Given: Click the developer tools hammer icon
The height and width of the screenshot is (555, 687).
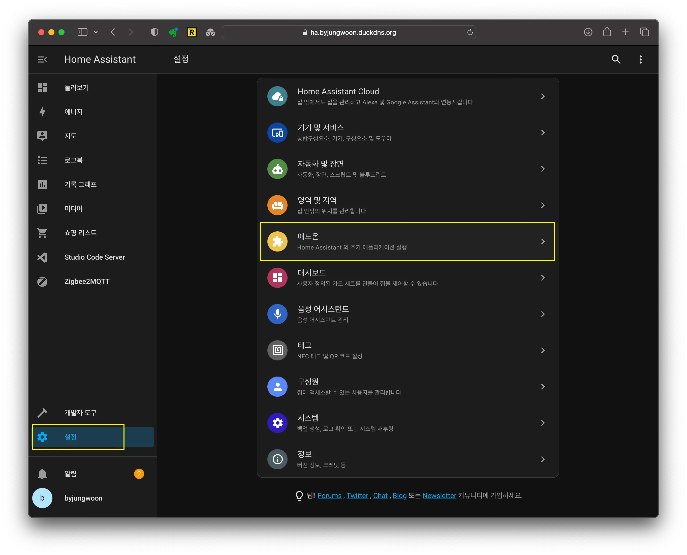Looking at the screenshot, I should pos(42,413).
